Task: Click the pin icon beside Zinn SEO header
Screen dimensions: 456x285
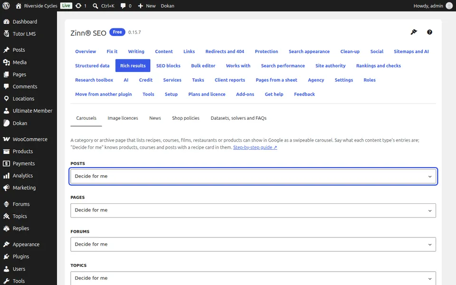Action: click(414, 32)
